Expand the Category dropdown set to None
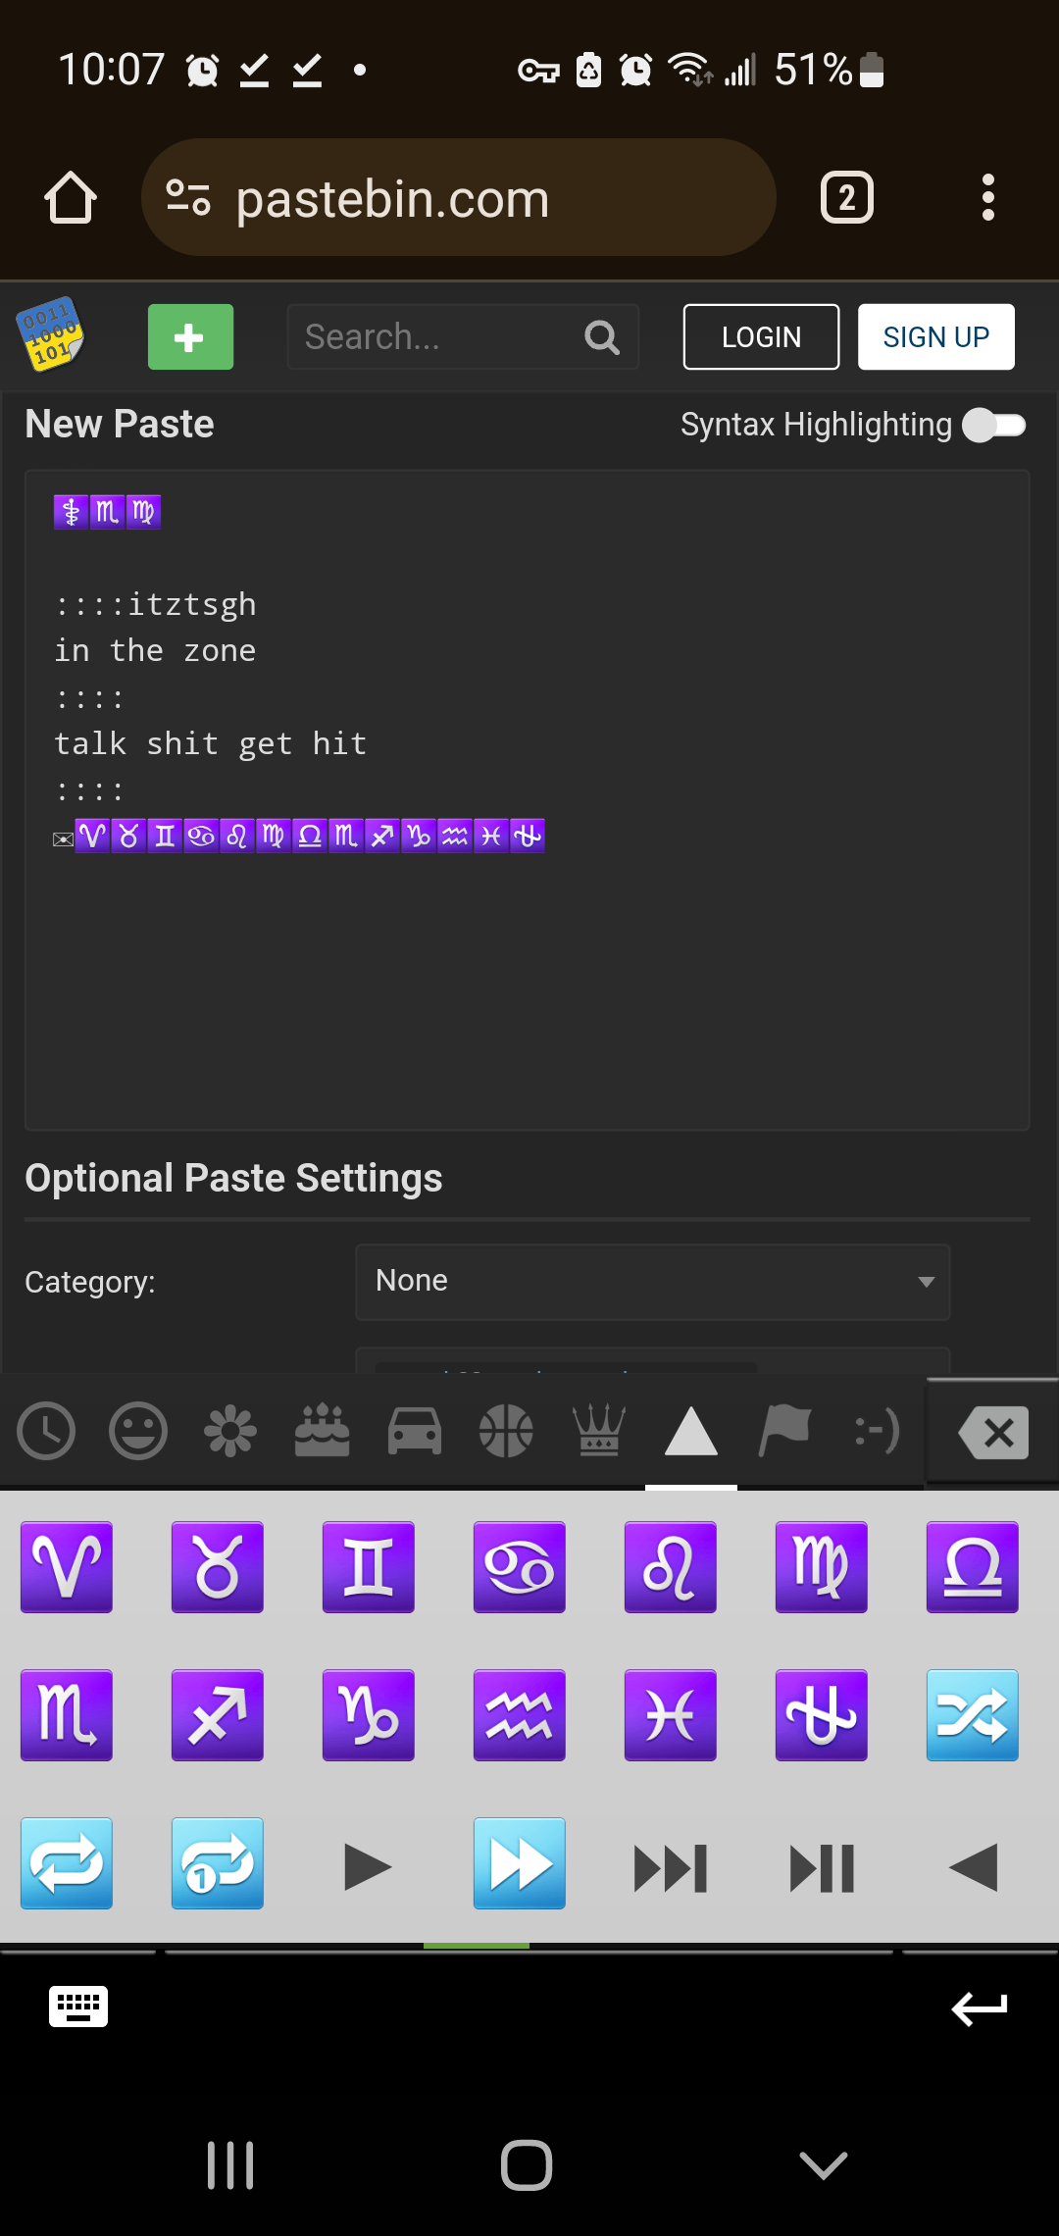1059x2236 pixels. (x=653, y=1282)
